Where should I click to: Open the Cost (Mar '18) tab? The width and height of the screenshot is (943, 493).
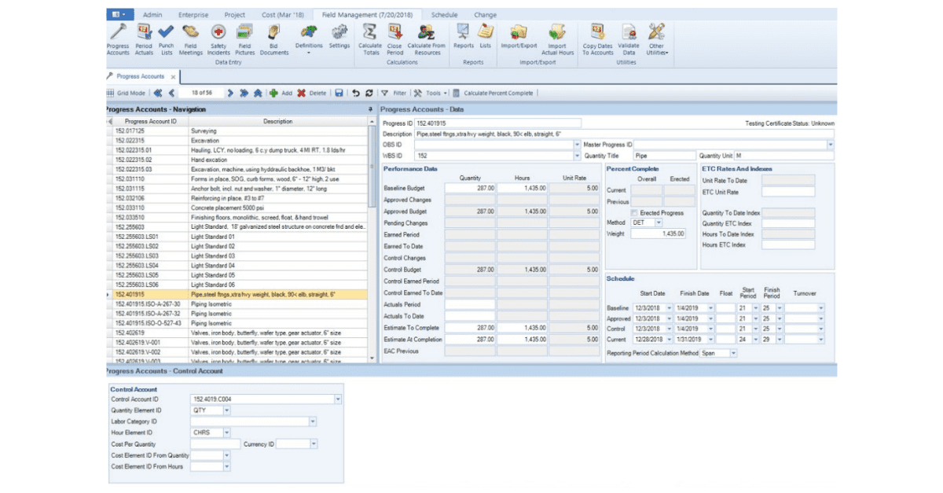pyautogui.click(x=282, y=14)
